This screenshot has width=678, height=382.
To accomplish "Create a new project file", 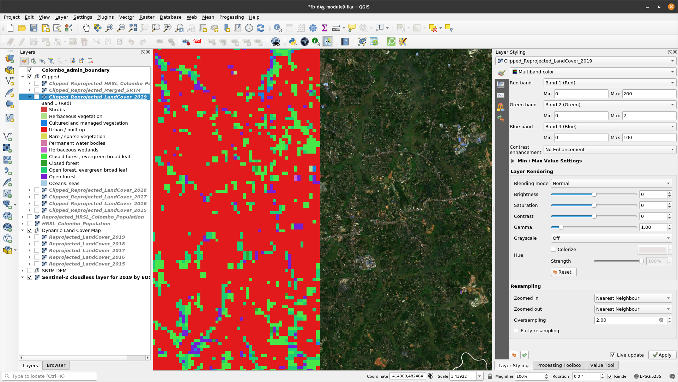I will pyautogui.click(x=11, y=28).
